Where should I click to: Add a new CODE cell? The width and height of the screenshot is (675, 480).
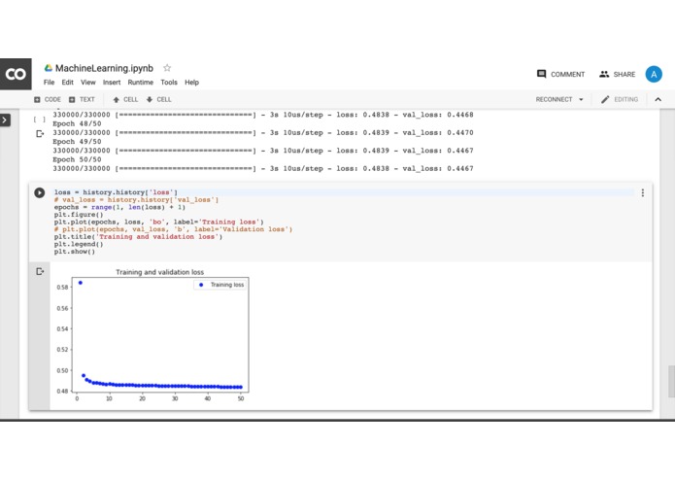pyautogui.click(x=48, y=99)
